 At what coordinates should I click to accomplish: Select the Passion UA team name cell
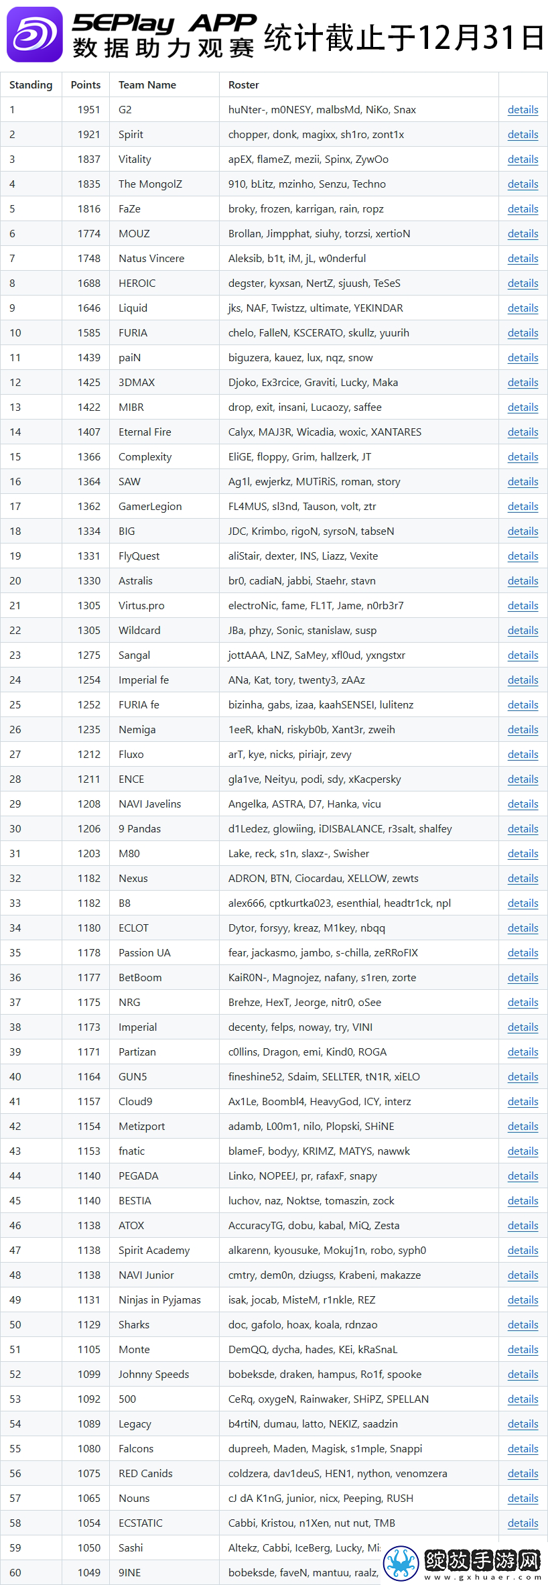(164, 953)
